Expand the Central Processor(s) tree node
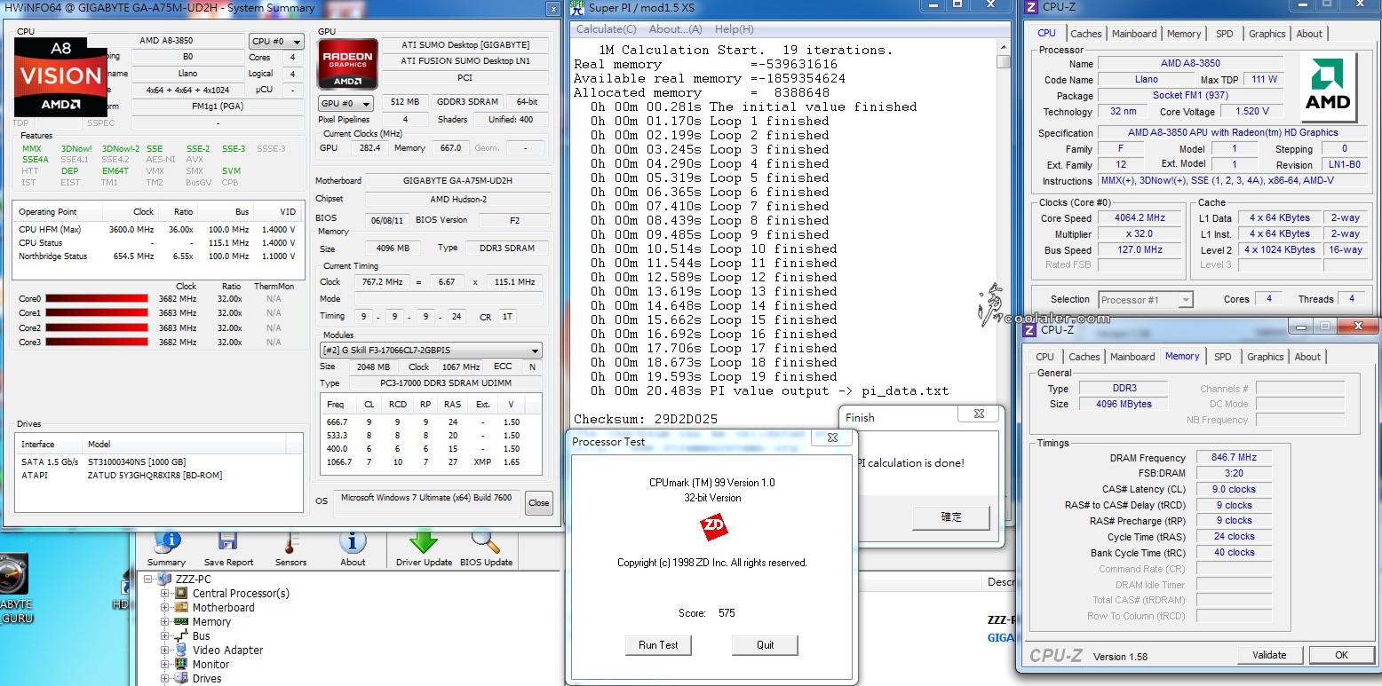Screen dimensions: 1382x686 164,594
